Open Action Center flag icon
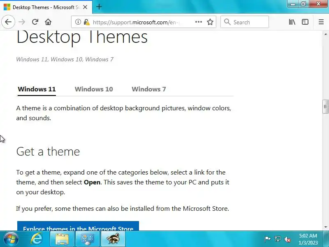The width and height of the screenshot is (329, 247). [267, 239]
